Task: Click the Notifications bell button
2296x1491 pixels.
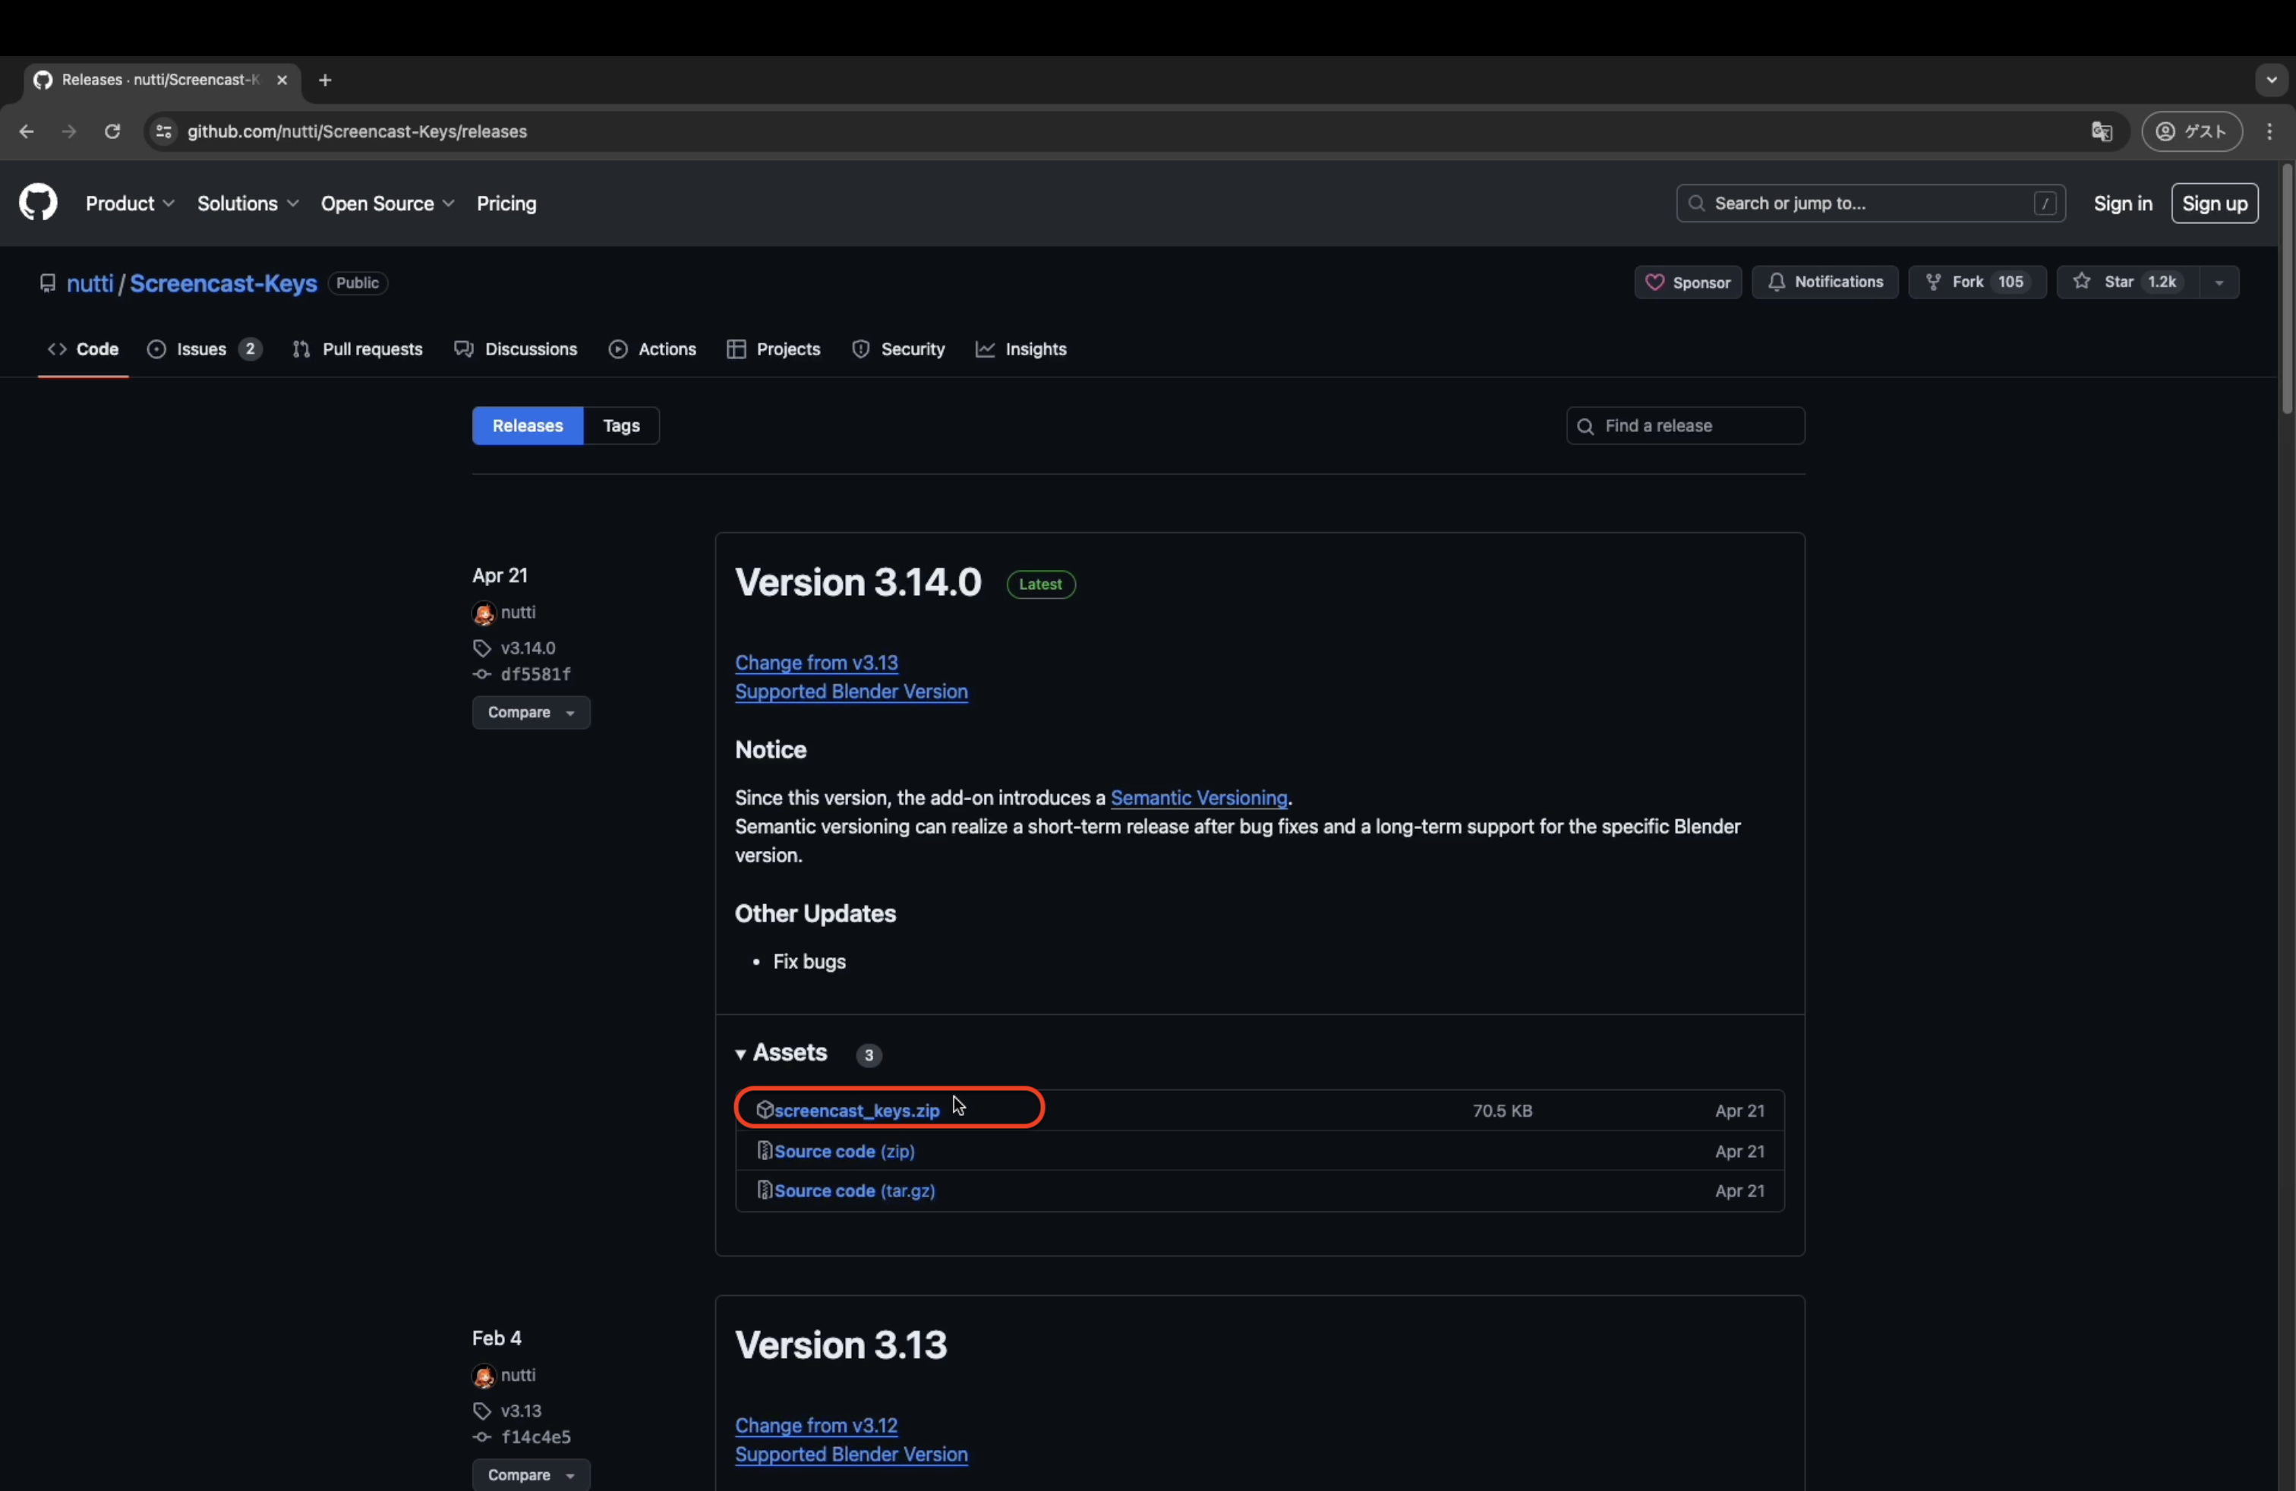Action: (x=1824, y=282)
